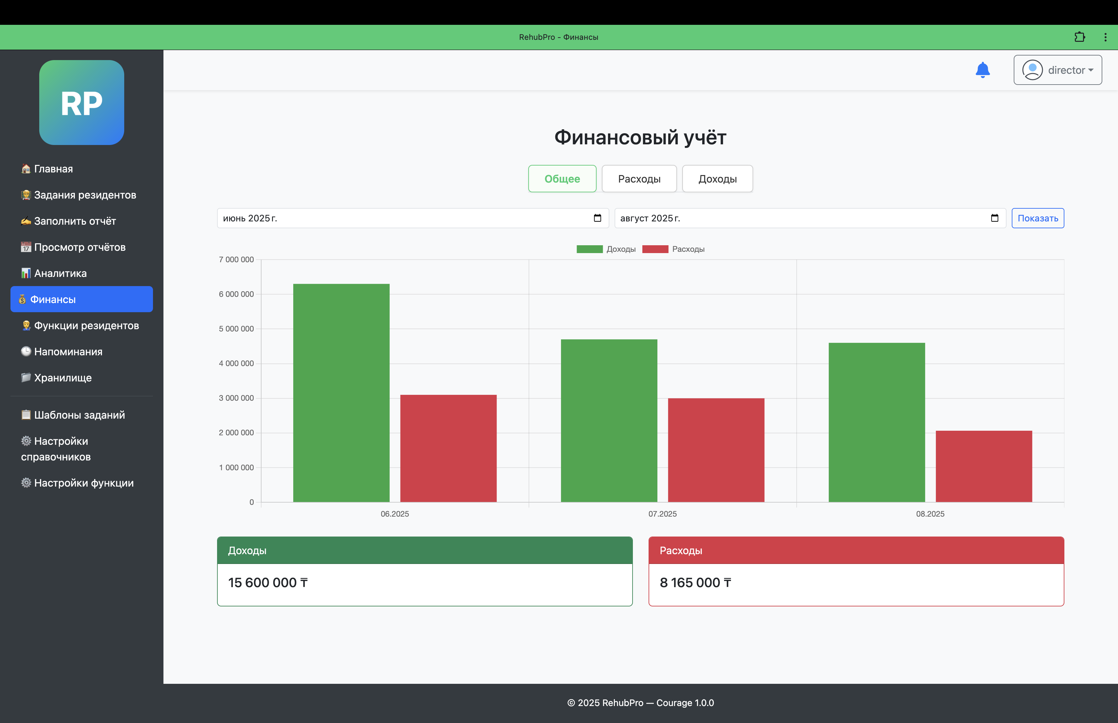Viewport: 1118px width, 723px height.
Task: Switch to the Расходы tab
Action: pos(639,179)
